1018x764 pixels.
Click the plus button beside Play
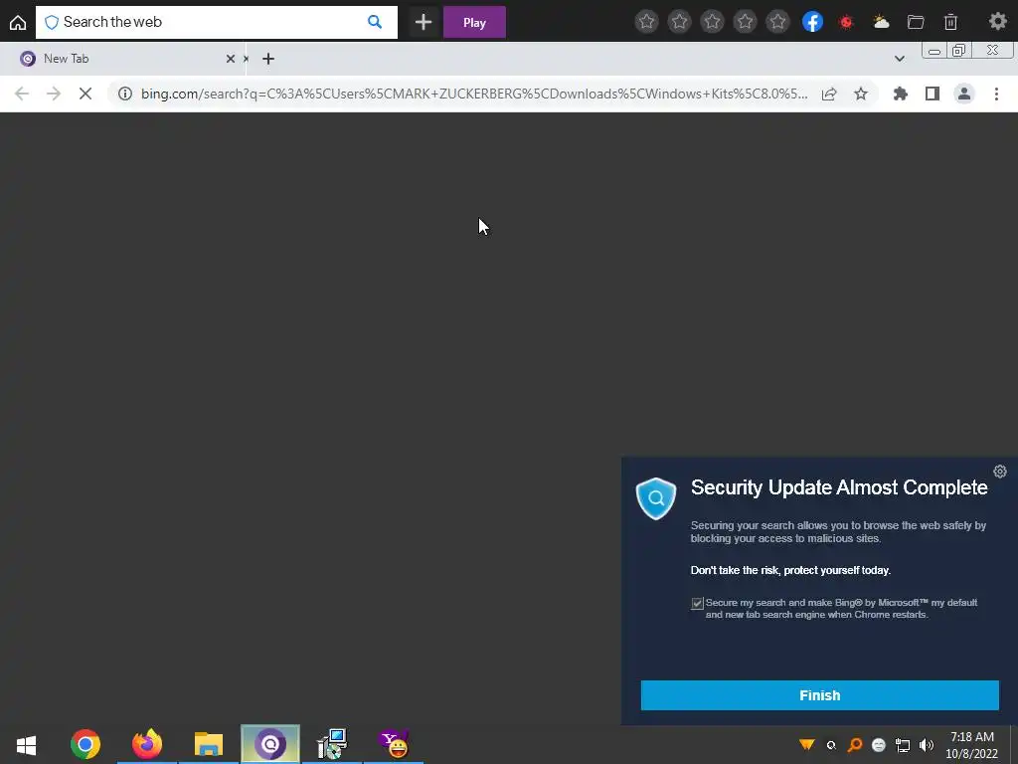coord(424,22)
